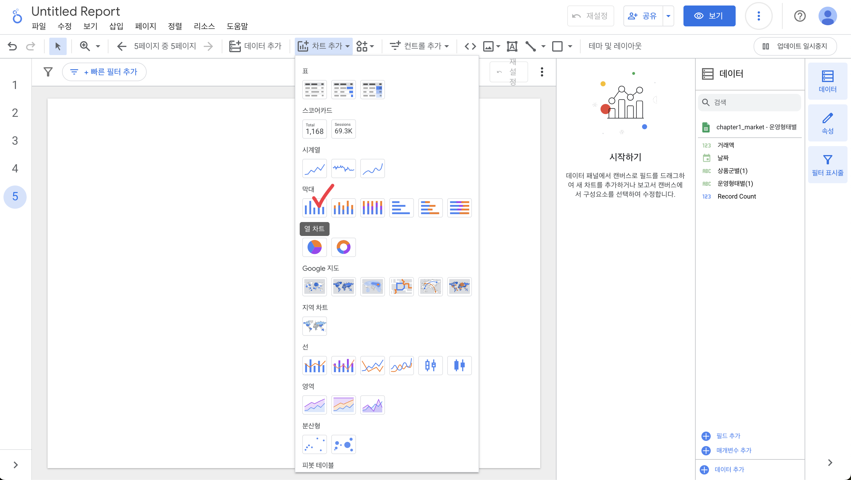Viewport: 851px width, 480px height.
Task: Open the 리소스 menu
Action: (204, 26)
